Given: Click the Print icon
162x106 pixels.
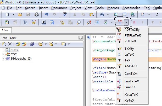Looking at the screenshot, I should (x=37, y=14).
